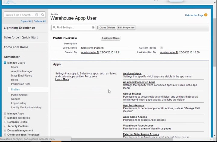Click the info icon in Quick Find box

pos(37,15)
